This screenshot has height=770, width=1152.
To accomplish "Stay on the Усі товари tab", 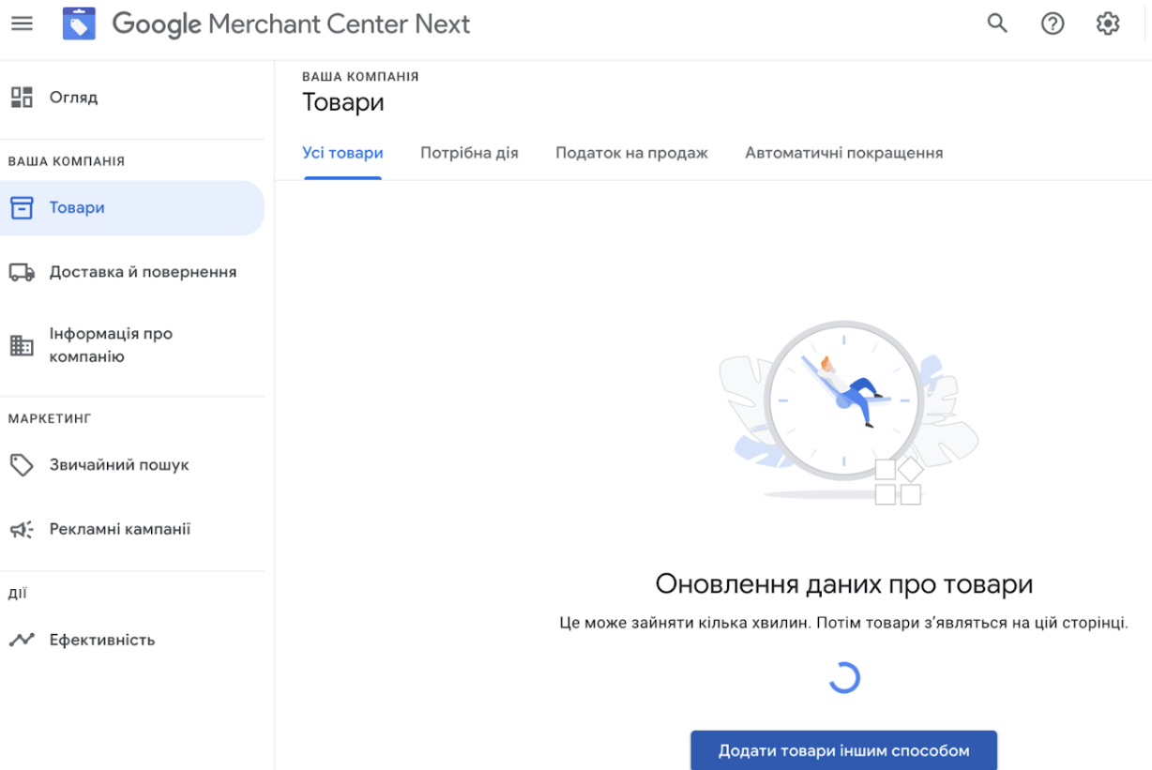I will pos(341,152).
